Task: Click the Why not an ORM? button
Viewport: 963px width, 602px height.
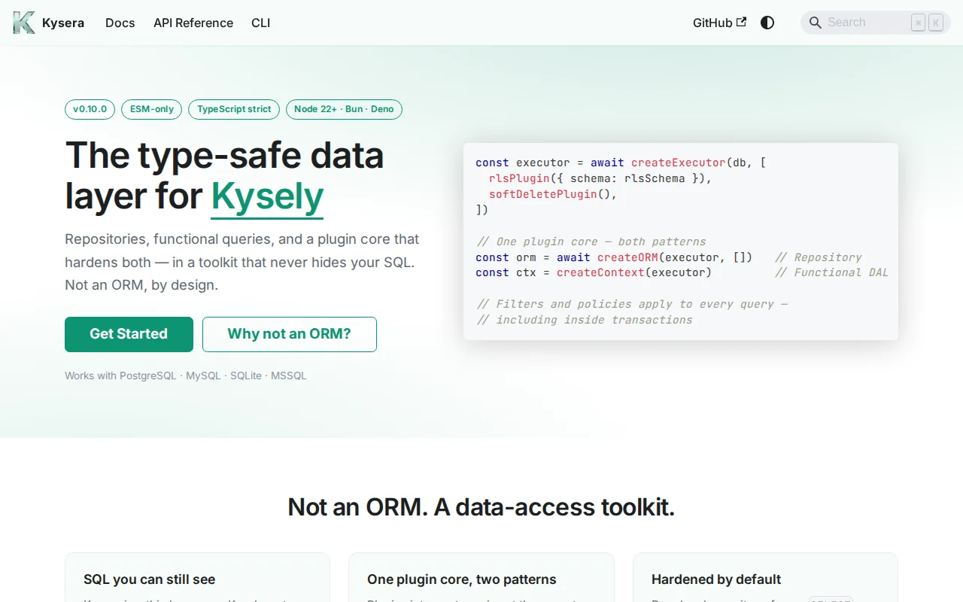Action: (x=290, y=334)
